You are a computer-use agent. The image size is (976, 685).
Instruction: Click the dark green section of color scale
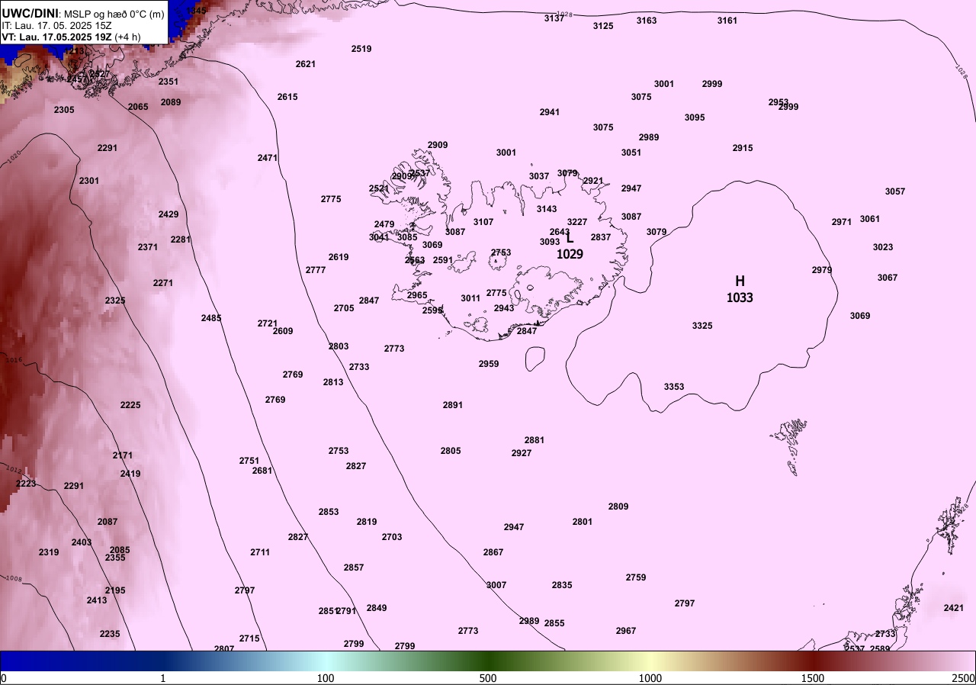488,661
